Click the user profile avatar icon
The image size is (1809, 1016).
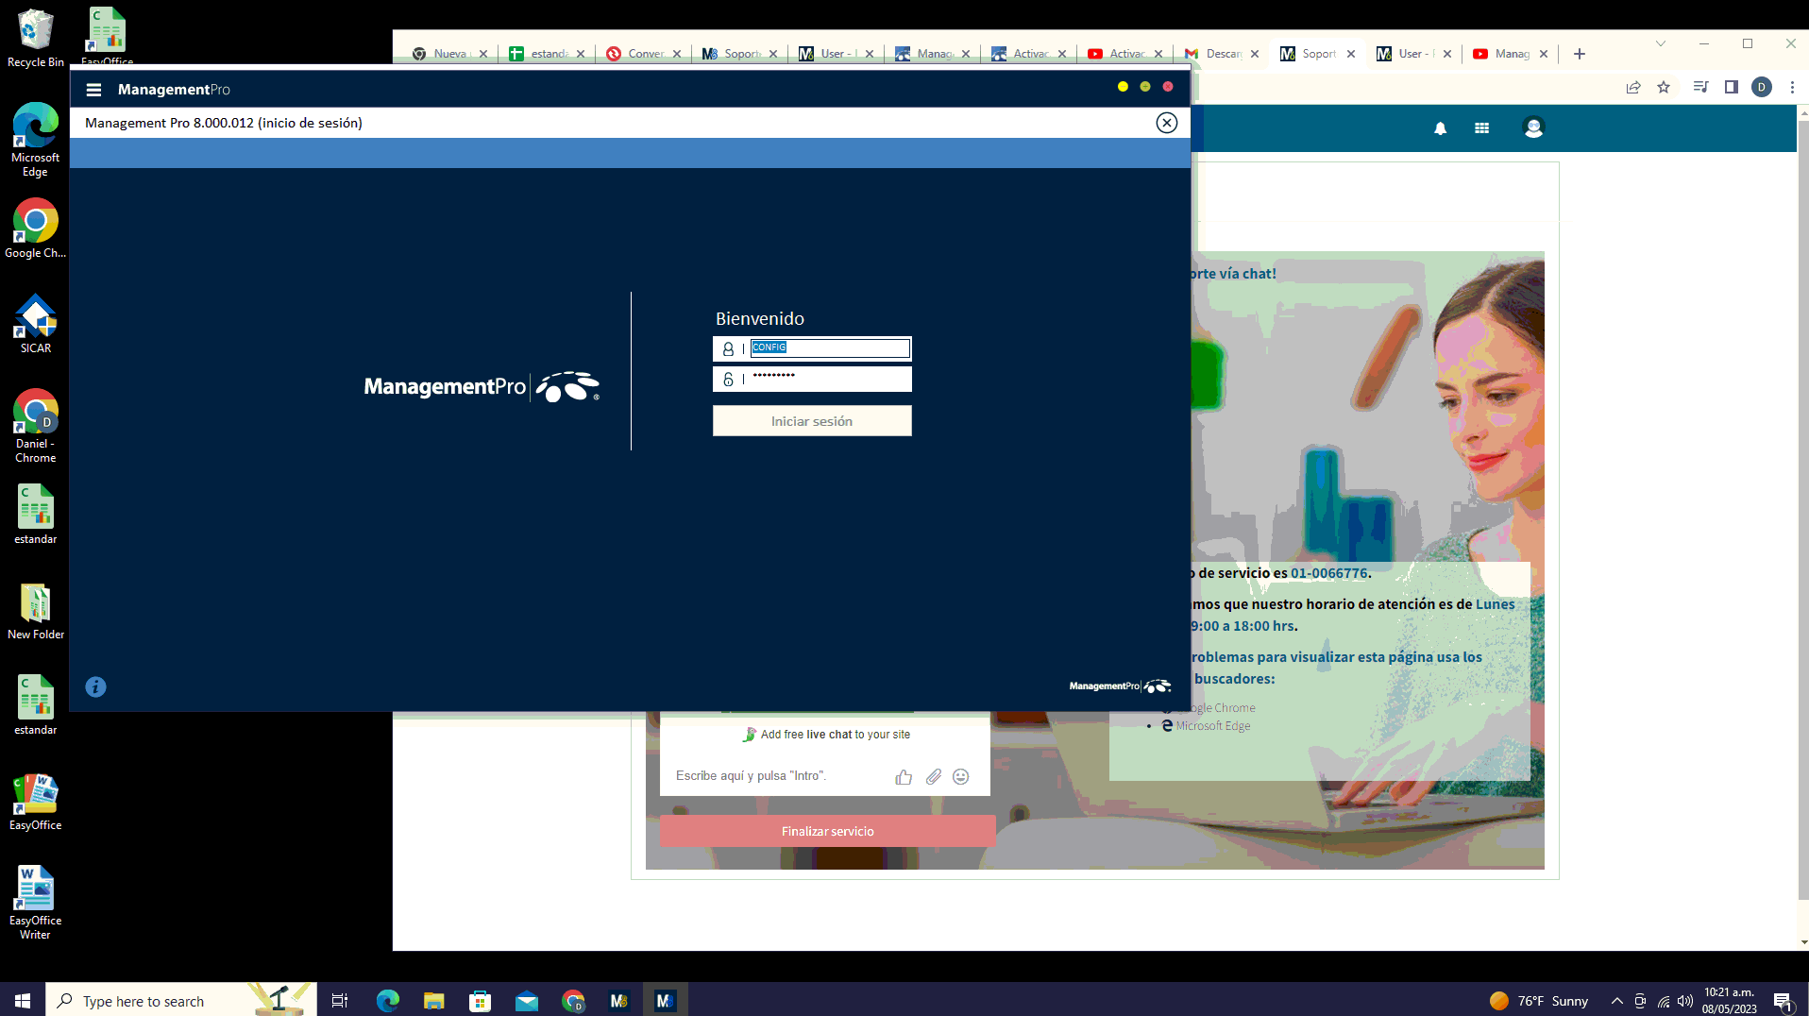(x=1532, y=128)
